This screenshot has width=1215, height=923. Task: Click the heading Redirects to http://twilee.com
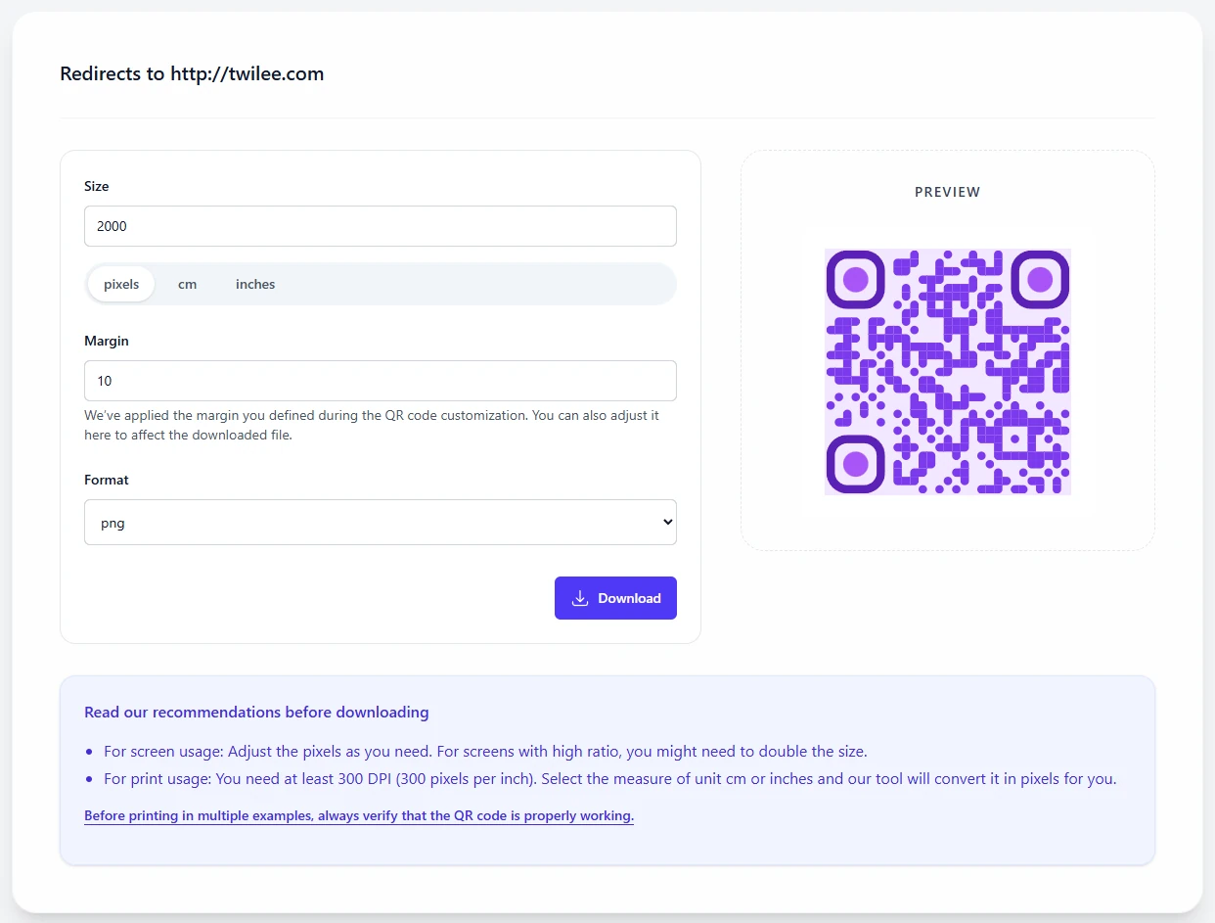coord(192,73)
